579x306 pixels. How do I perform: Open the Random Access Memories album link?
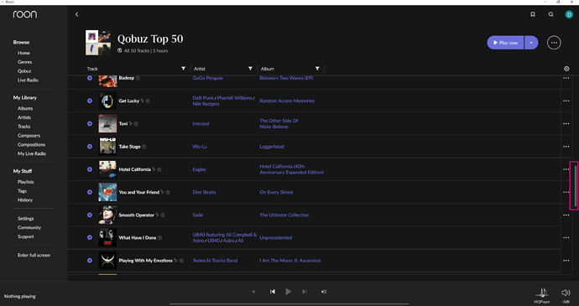pos(287,101)
